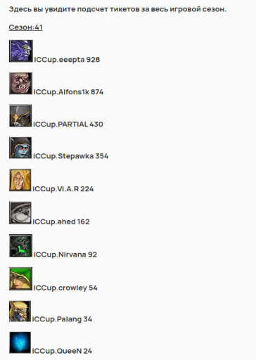256x360 pixels.
Task: Select the iCCup.PARTIAL 430 entry text
Action: [x=68, y=124]
